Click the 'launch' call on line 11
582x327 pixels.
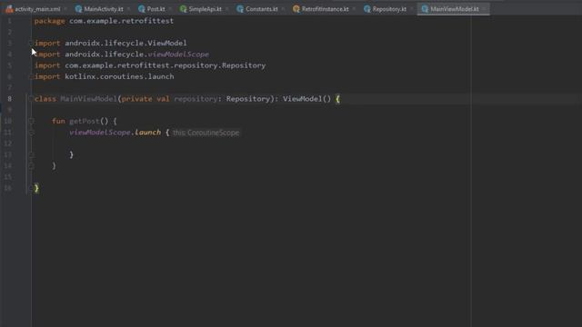pos(147,132)
